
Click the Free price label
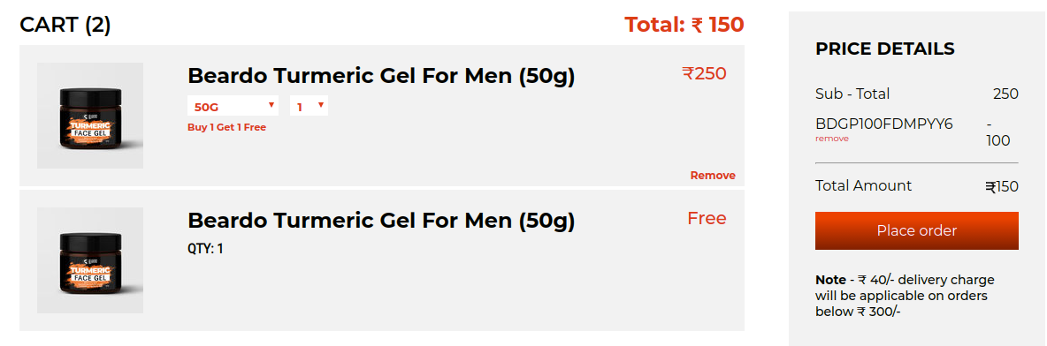tap(707, 219)
